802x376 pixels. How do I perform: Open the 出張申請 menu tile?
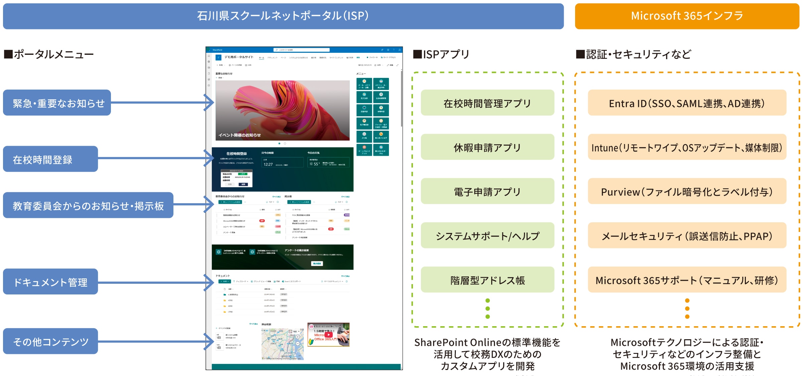[x=364, y=110]
